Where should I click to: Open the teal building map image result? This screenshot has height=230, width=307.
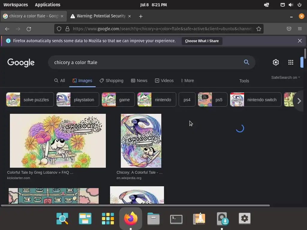tap(54, 196)
